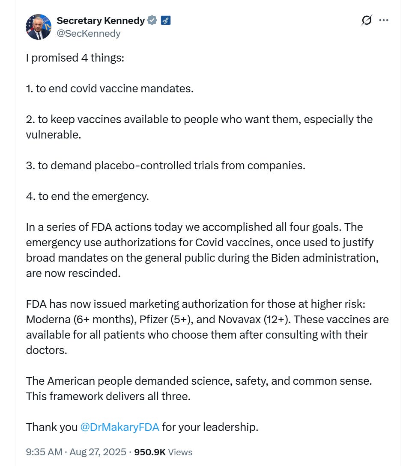
Task: Open the @DrMakaryFDA mention link
Action: click(119, 427)
